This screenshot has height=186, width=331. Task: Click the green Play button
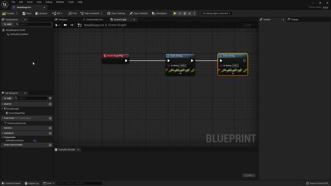pyautogui.click(x=175, y=13)
